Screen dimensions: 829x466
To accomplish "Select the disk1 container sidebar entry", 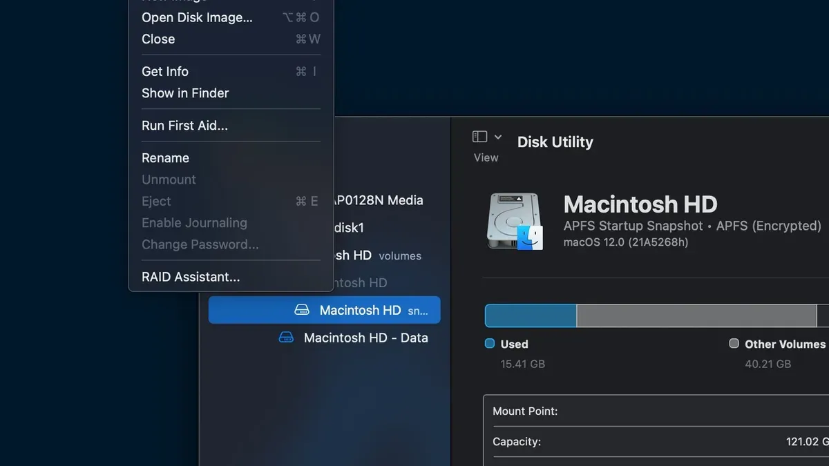I will coord(349,228).
